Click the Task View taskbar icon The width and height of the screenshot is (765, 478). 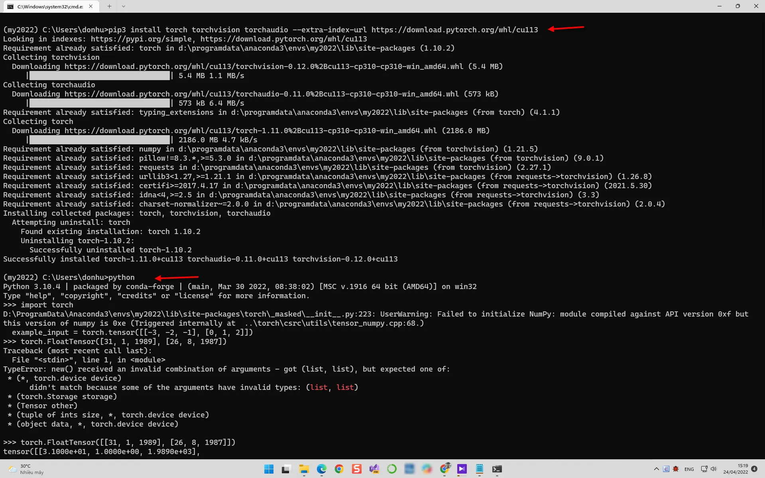pyautogui.click(x=286, y=469)
